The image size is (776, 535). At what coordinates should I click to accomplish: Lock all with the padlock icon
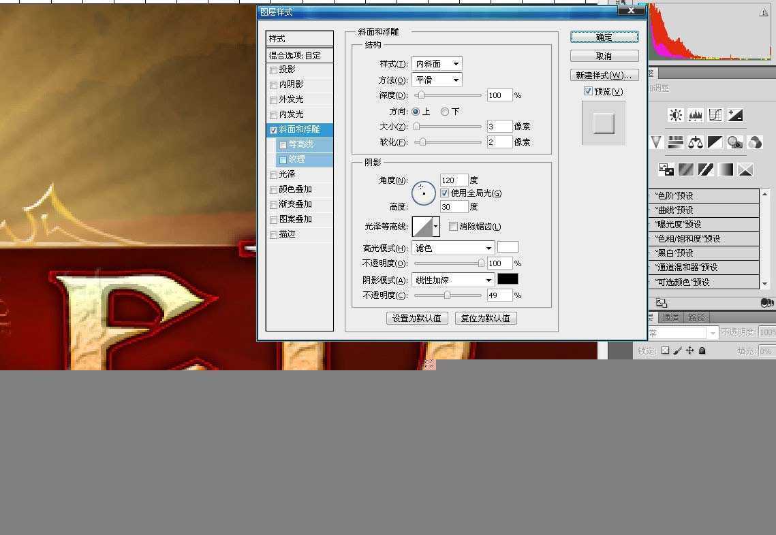(702, 351)
